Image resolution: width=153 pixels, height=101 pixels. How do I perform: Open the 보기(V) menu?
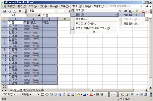pos(33,6)
